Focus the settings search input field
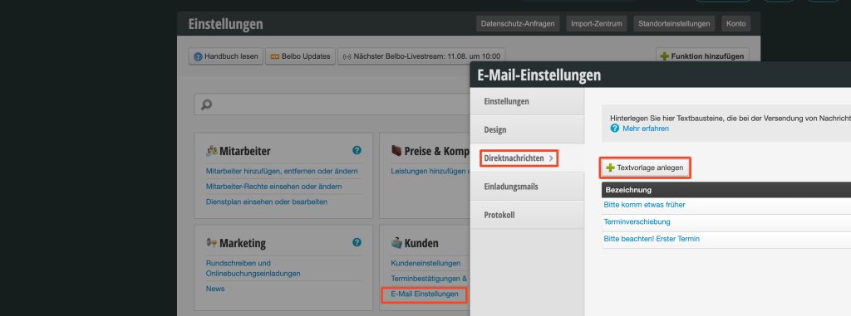Screen dimensions: 851x316 (x=332, y=104)
